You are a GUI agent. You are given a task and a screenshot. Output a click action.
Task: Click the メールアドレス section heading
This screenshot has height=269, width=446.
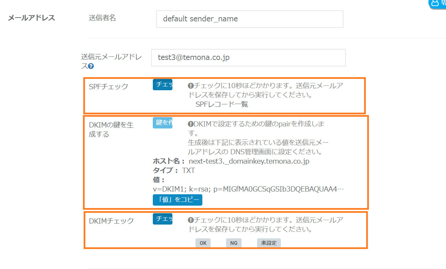[31, 18]
